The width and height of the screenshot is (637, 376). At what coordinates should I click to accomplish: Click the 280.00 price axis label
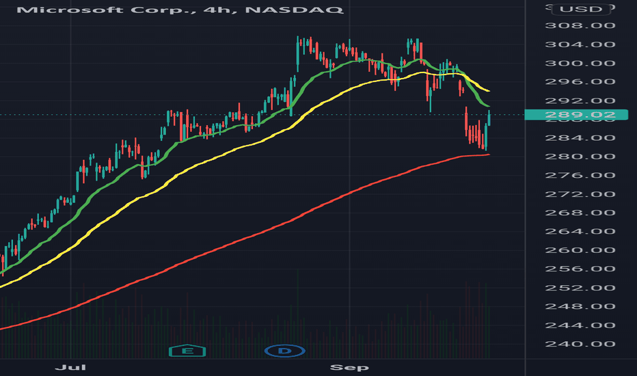point(580,157)
